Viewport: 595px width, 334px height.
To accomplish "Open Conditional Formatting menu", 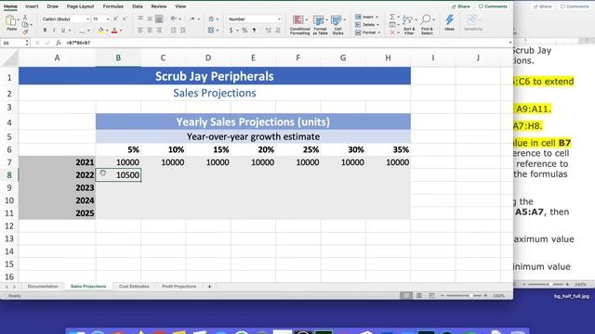I will coord(299,25).
